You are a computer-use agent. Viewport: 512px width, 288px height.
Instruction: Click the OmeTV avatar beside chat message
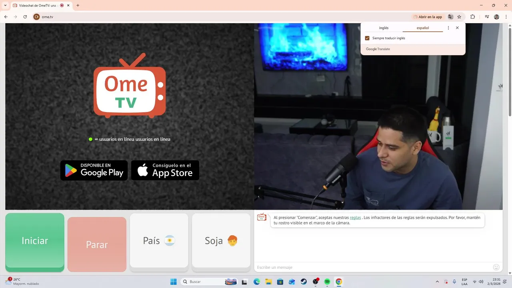[x=262, y=217]
